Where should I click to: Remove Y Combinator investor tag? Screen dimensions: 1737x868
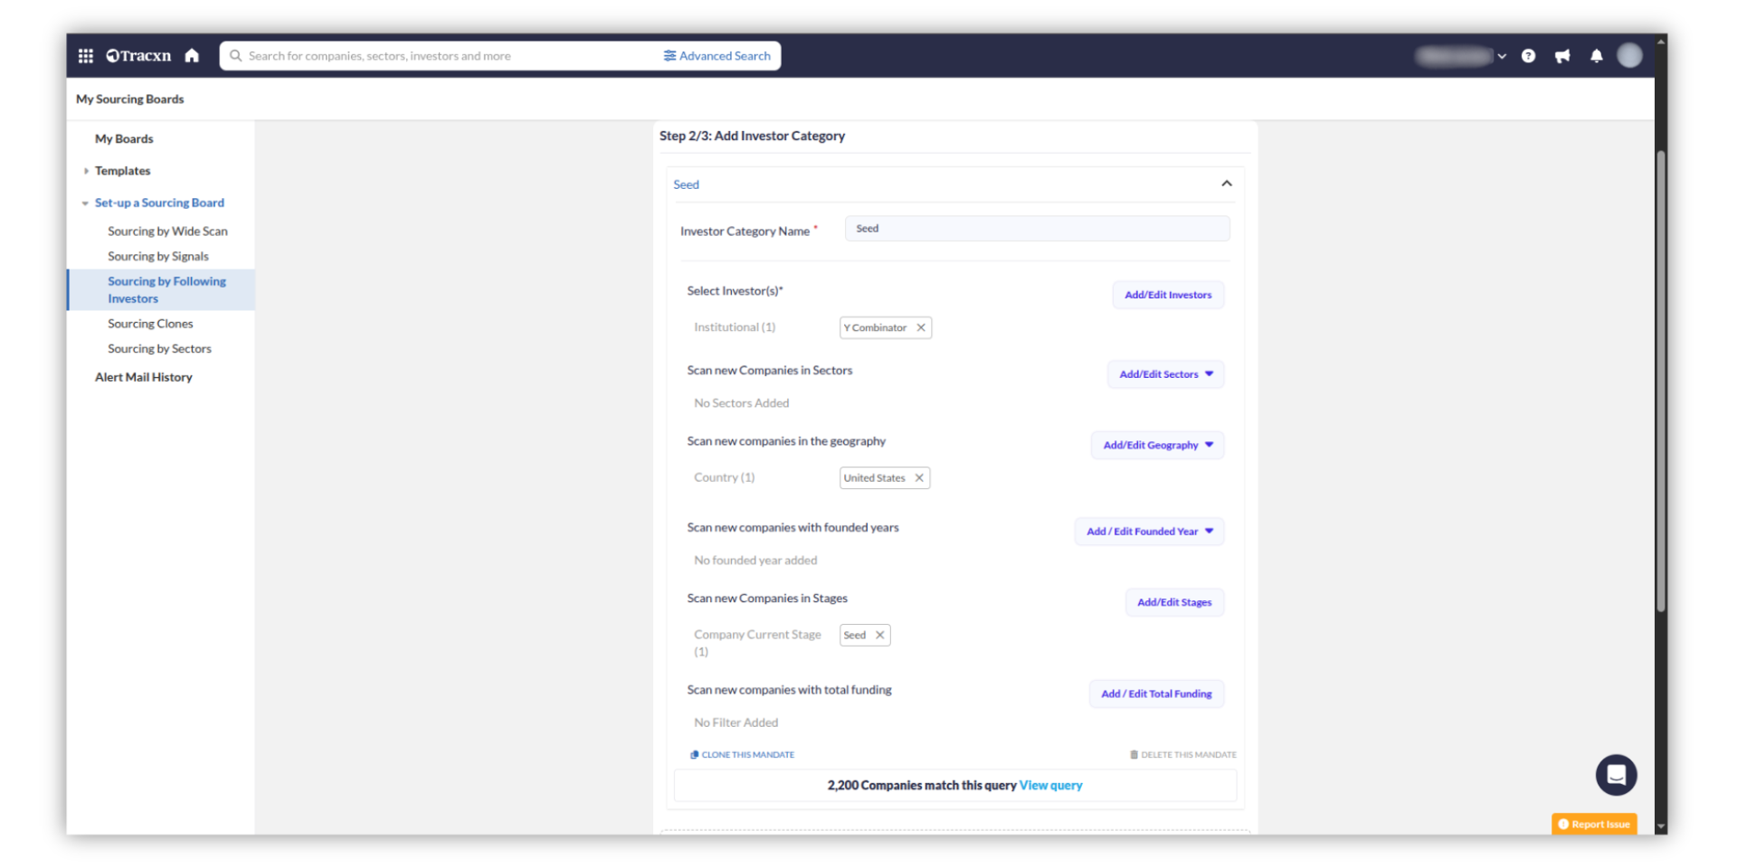[x=921, y=328]
